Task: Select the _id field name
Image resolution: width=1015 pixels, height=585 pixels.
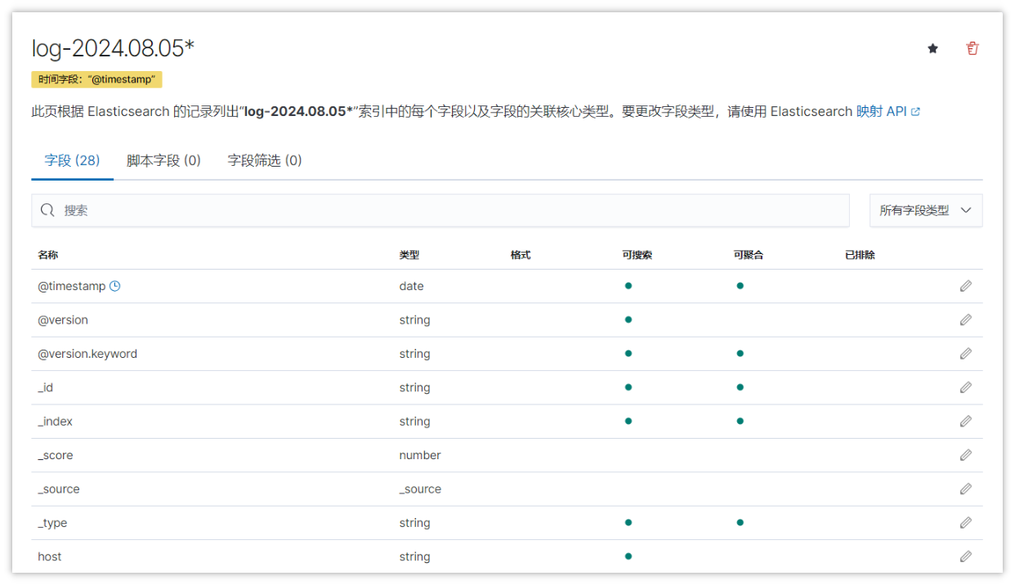Action: (x=46, y=387)
